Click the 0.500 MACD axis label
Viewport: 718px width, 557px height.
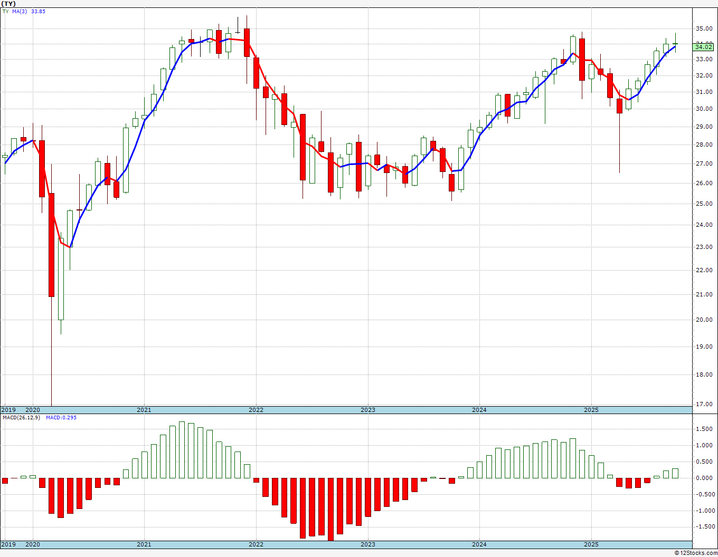tap(704, 462)
